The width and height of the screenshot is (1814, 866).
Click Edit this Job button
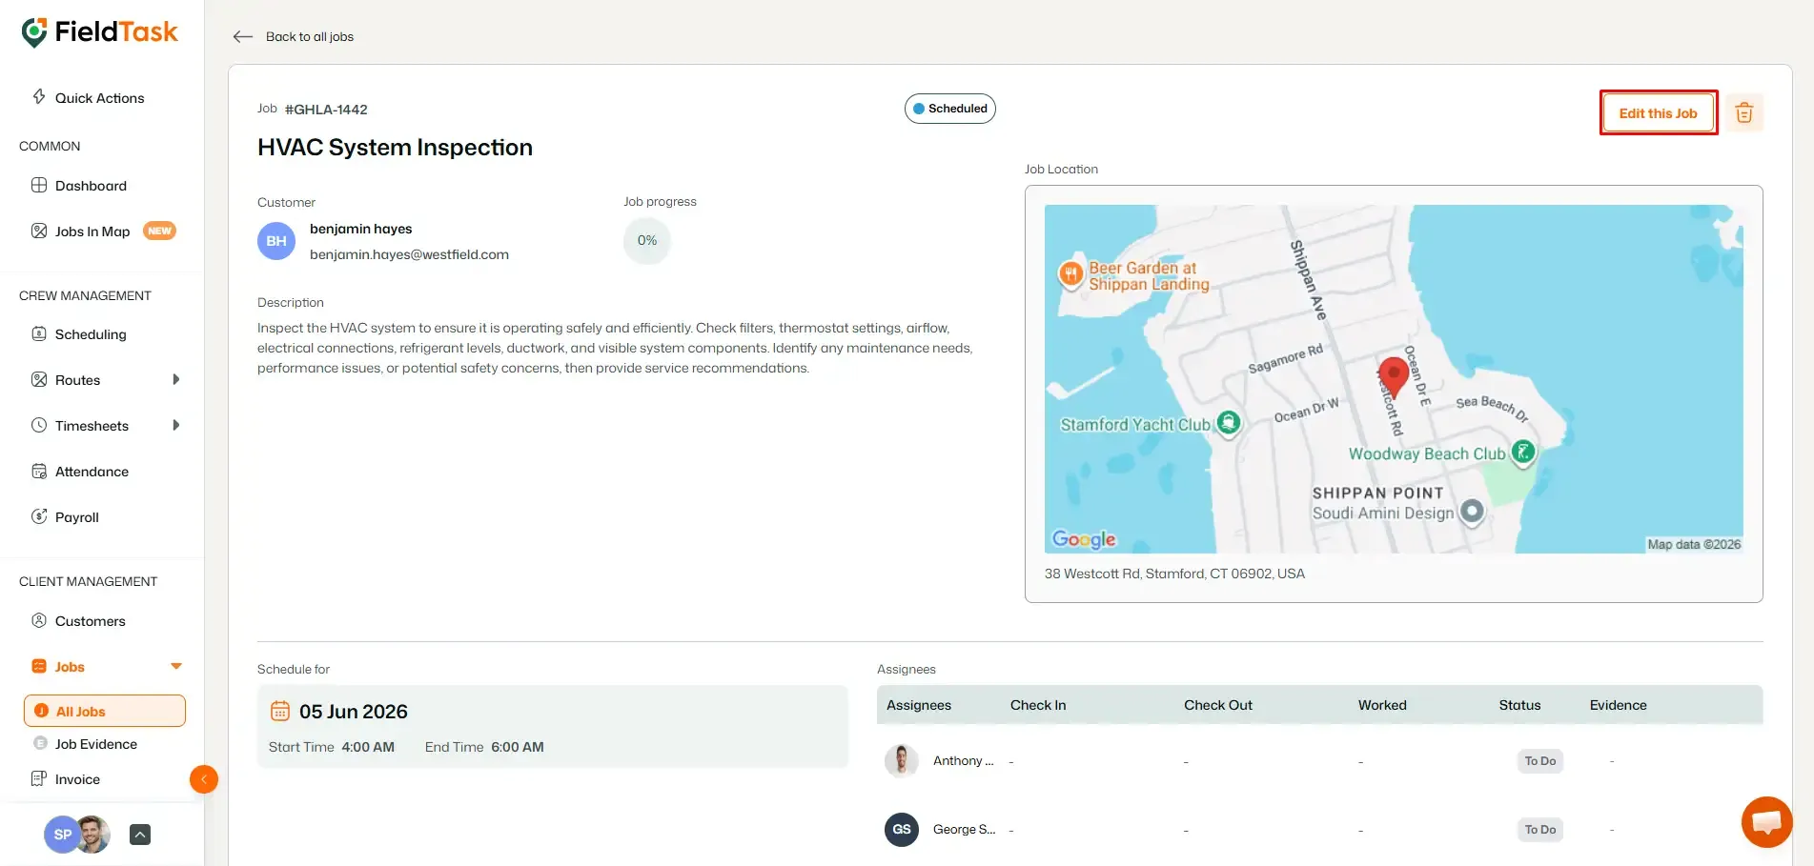pyautogui.click(x=1659, y=112)
